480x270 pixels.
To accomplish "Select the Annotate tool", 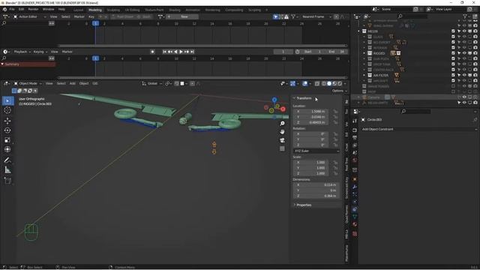I will pos(7,160).
